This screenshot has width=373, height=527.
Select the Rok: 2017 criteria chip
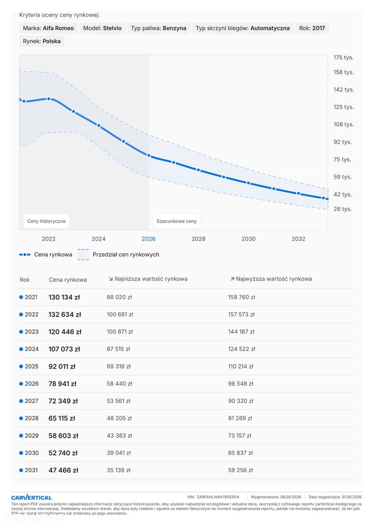[x=312, y=28]
